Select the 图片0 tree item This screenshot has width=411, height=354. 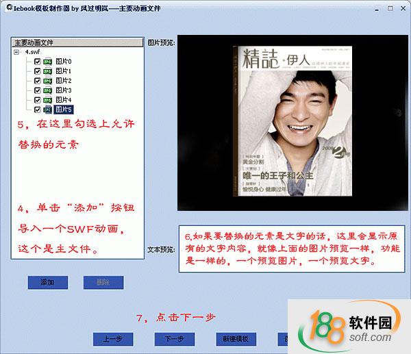click(64, 62)
